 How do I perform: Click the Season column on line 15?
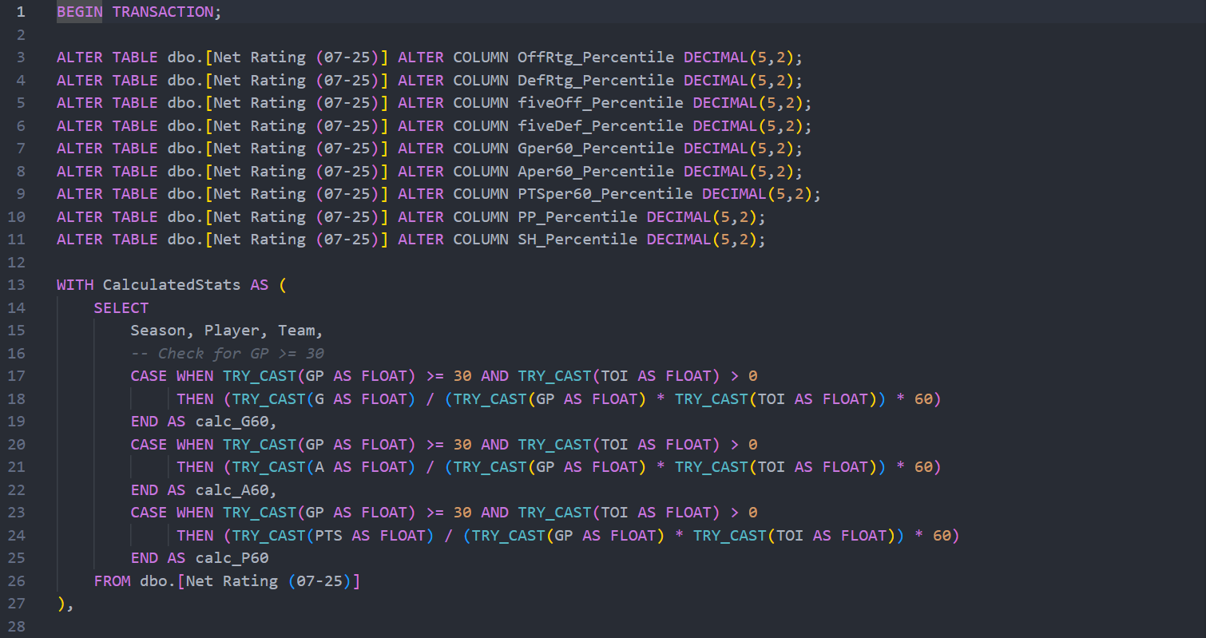tap(158, 331)
